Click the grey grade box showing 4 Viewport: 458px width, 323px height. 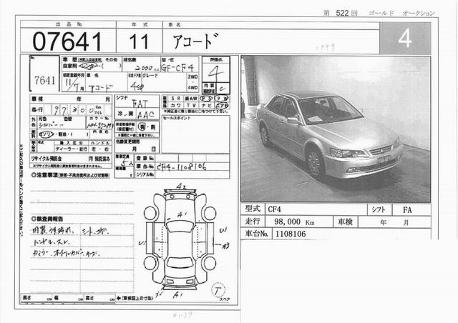click(x=405, y=38)
